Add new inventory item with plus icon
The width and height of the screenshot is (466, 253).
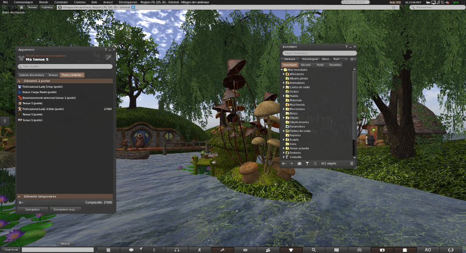point(292,163)
